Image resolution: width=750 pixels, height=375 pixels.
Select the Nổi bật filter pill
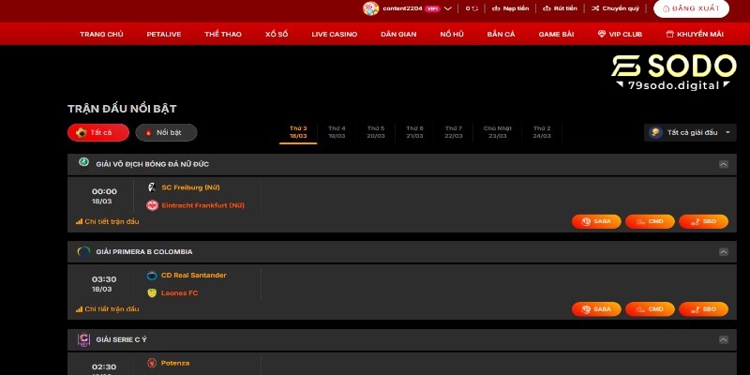click(x=166, y=133)
